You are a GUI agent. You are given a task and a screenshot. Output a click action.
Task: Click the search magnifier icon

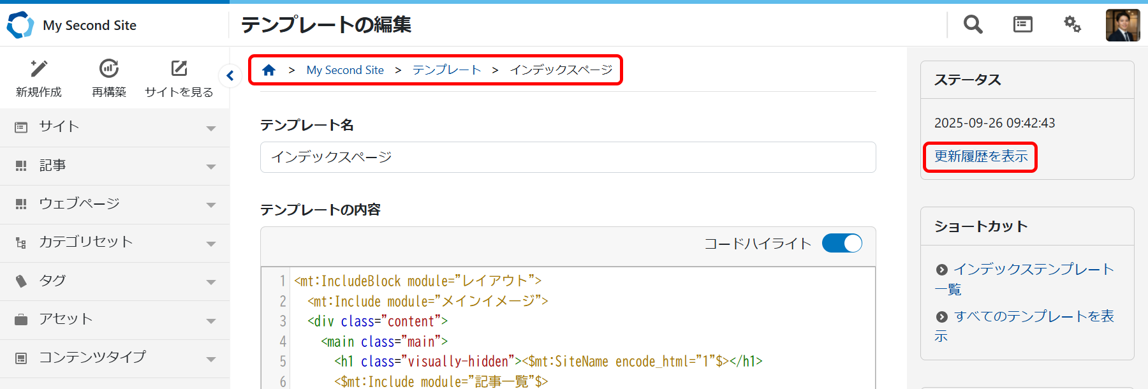tap(973, 25)
